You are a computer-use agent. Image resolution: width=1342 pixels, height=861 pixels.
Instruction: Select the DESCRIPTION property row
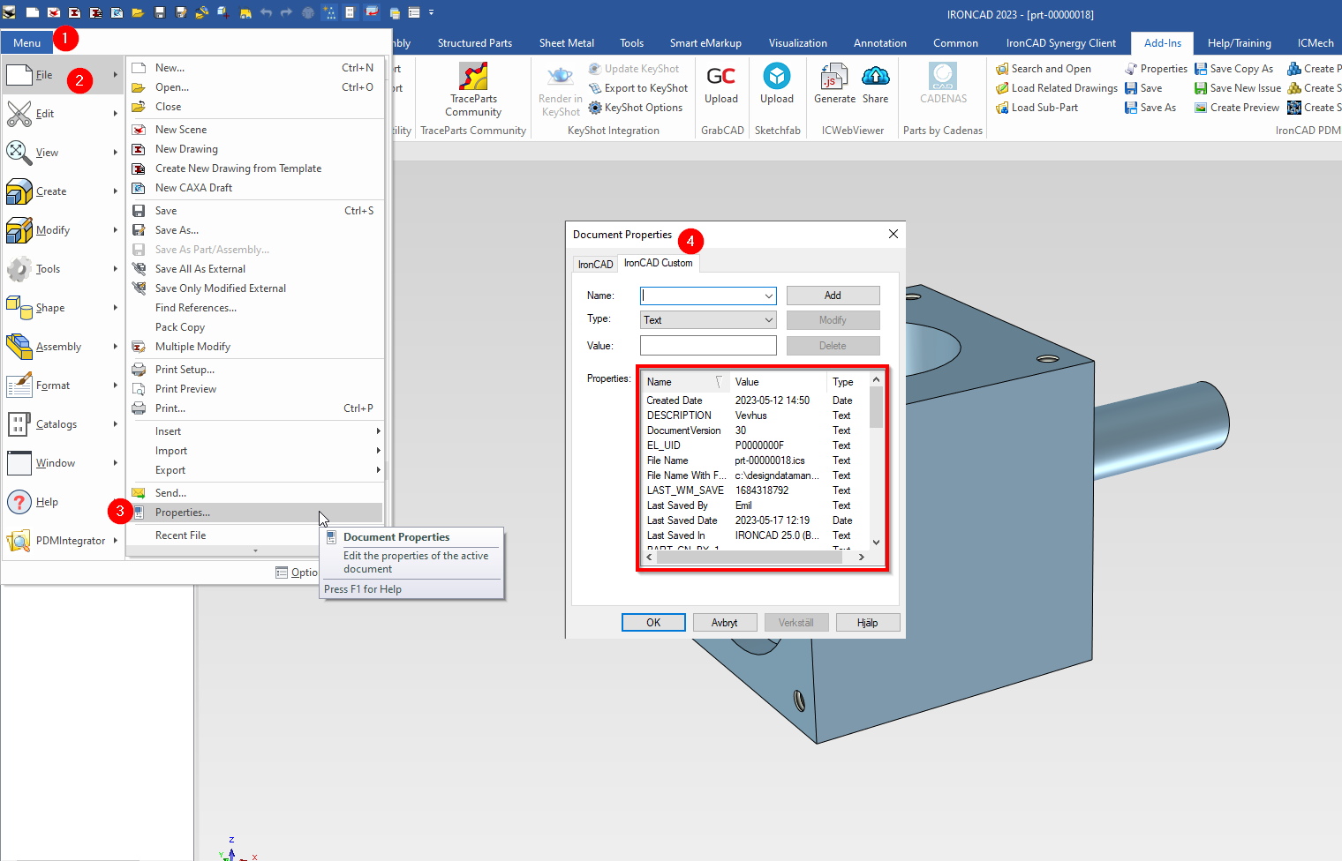(757, 416)
